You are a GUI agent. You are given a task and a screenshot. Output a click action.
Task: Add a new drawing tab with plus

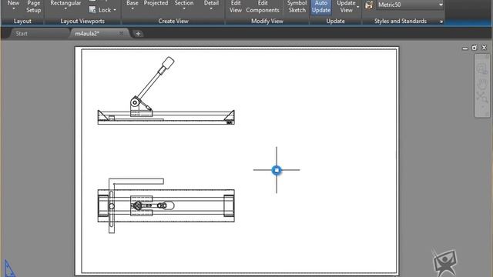(138, 34)
